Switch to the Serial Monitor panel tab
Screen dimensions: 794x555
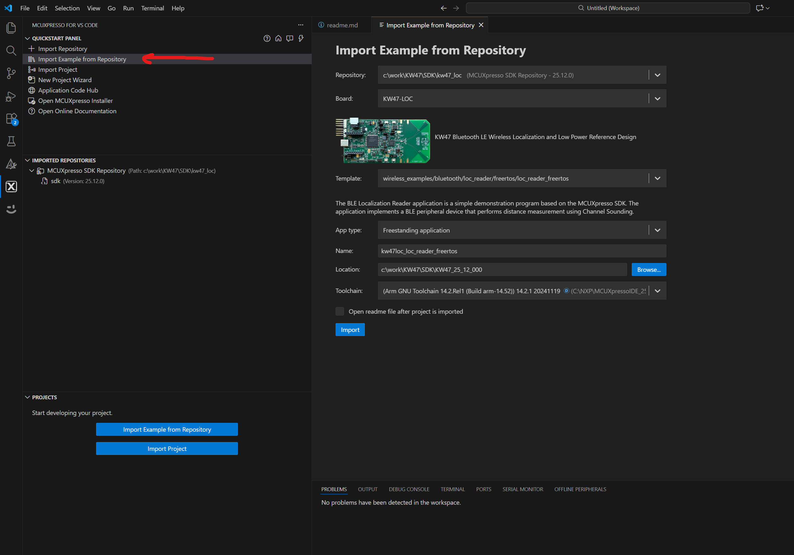[x=522, y=489]
